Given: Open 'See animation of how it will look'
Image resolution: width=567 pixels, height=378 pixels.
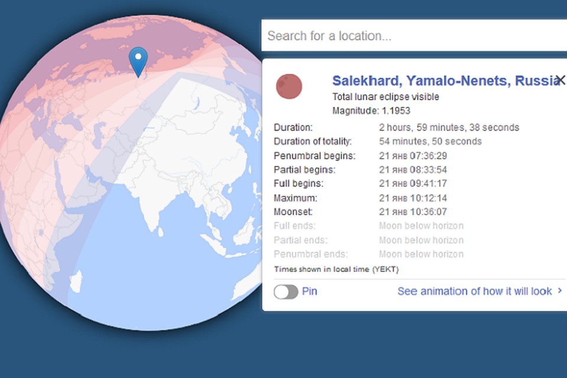Looking at the screenshot, I should (x=474, y=291).
